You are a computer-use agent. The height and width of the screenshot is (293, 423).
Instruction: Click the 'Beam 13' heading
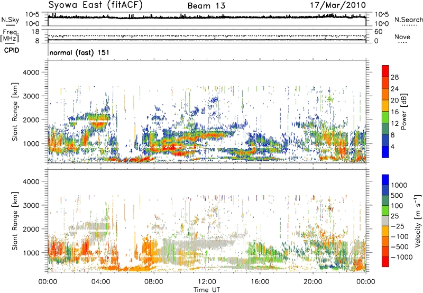206,6
